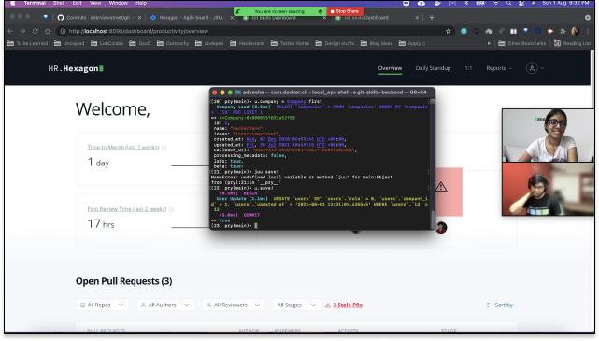
Task: Switch to the Hexagon Agile board JIRA tab
Action: (191, 18)
